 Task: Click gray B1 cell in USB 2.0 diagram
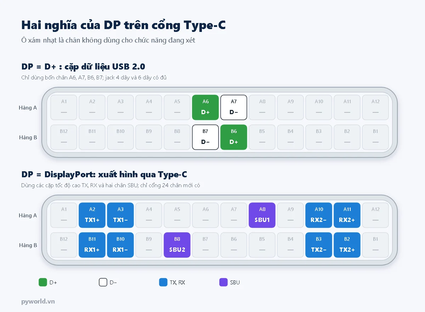point(375,137)
